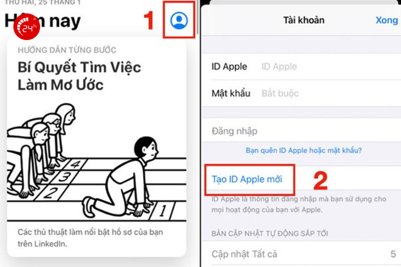Click the BẢN CẬP NHẬT TỰ ĐỘNG SẮP TỚI header

point(270,233)
